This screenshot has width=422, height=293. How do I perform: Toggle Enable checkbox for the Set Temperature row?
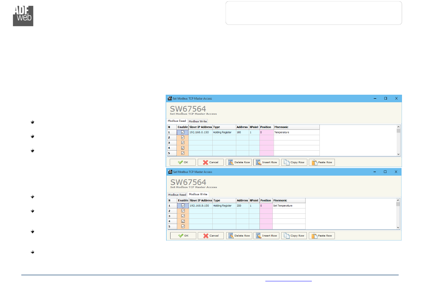pos(183,206)
